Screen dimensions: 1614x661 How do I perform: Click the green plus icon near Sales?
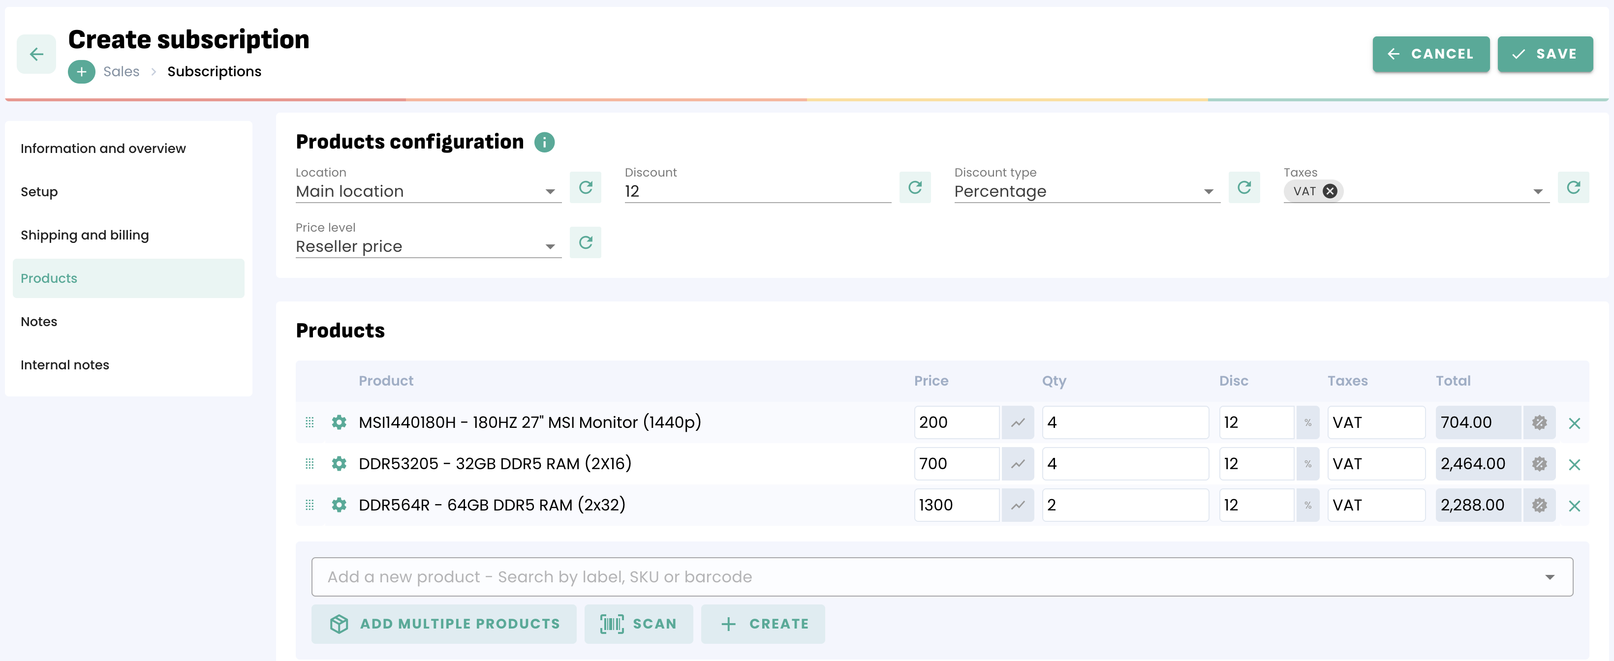click(x=82, y=72)
